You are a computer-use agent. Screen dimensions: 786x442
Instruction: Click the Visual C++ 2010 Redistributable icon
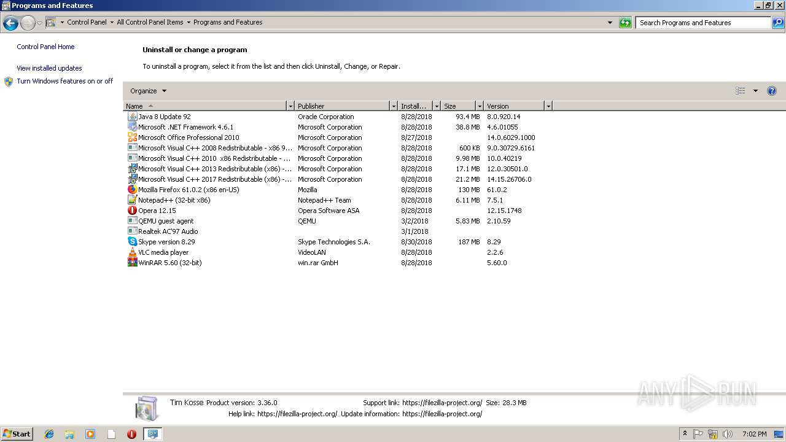132,158
